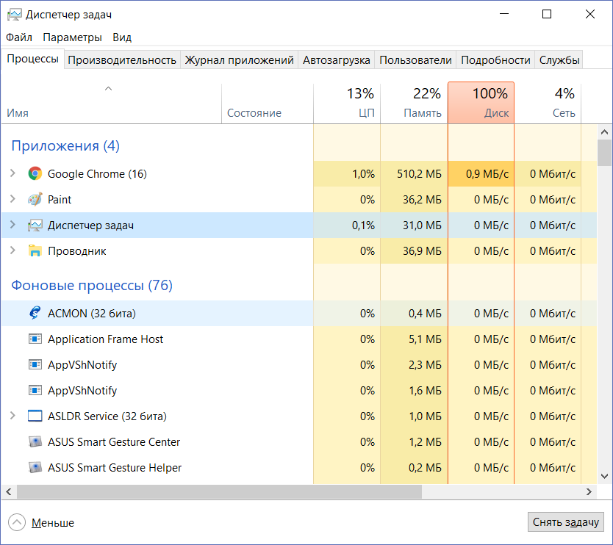613x545 pixels.
Task: Sort by the Сеть column header
Action: [x=548, y=103]
